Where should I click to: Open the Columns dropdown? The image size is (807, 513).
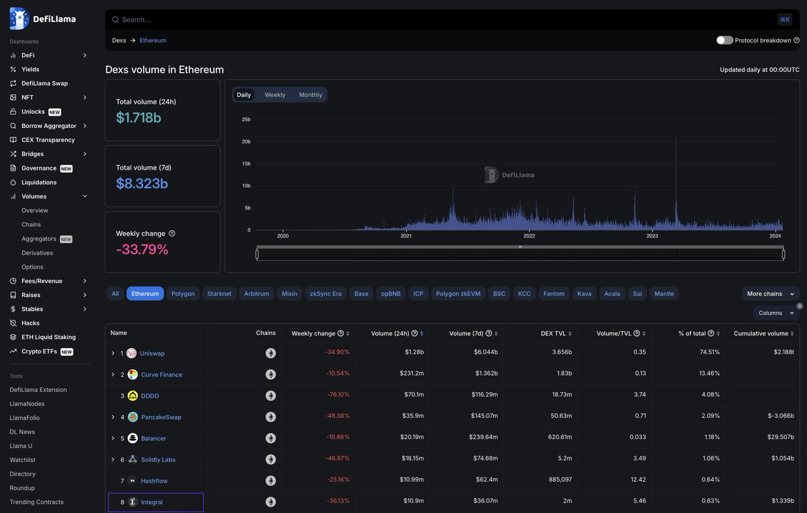pos(776,313)
